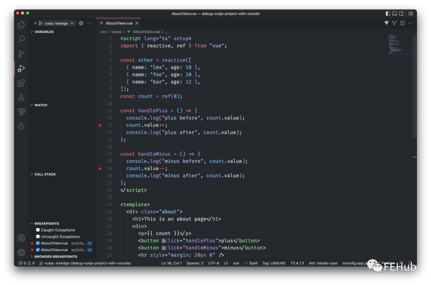Open the Source Control panel icon
This screenshot has width=431, height=285.
(x=21, y=54)
